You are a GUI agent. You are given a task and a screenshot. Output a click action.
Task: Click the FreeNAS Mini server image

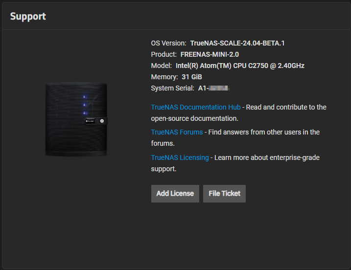[x=76, y=120]
